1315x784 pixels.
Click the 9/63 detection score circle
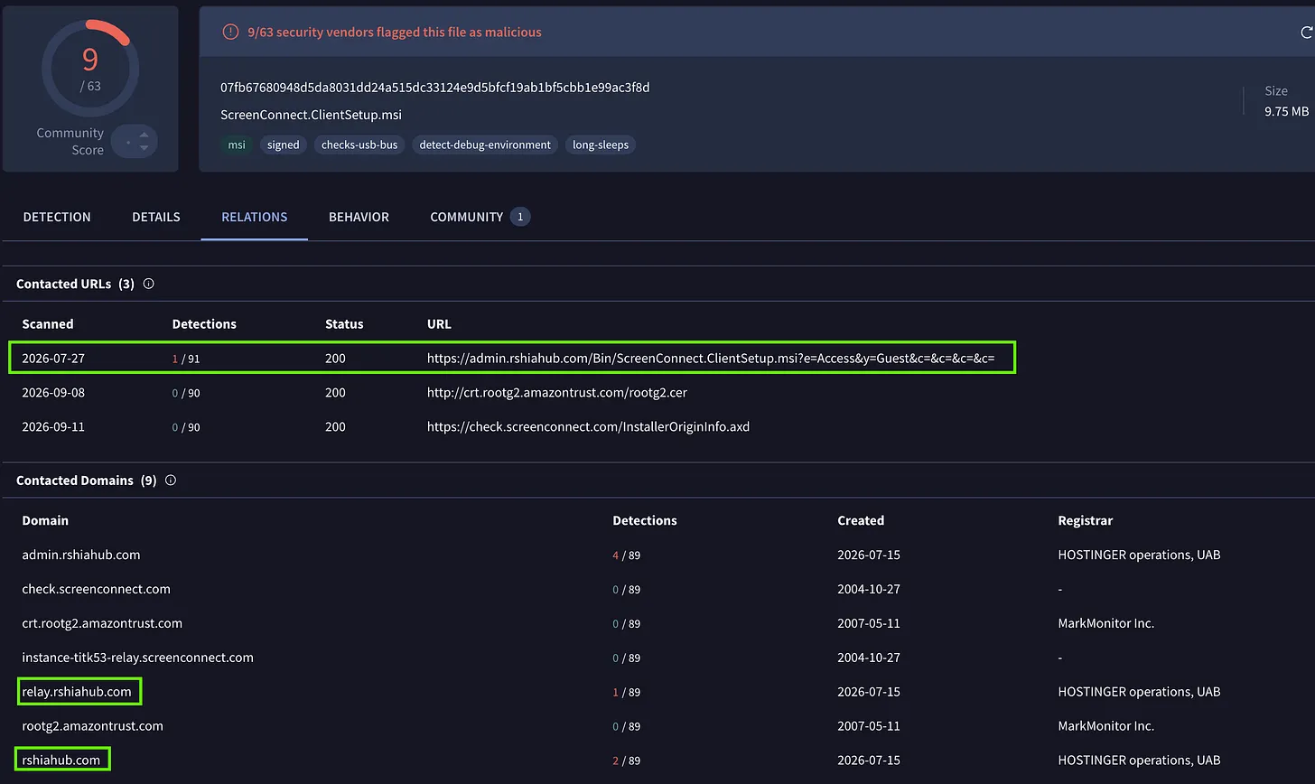pyautogui.click(x=90, y=69)
